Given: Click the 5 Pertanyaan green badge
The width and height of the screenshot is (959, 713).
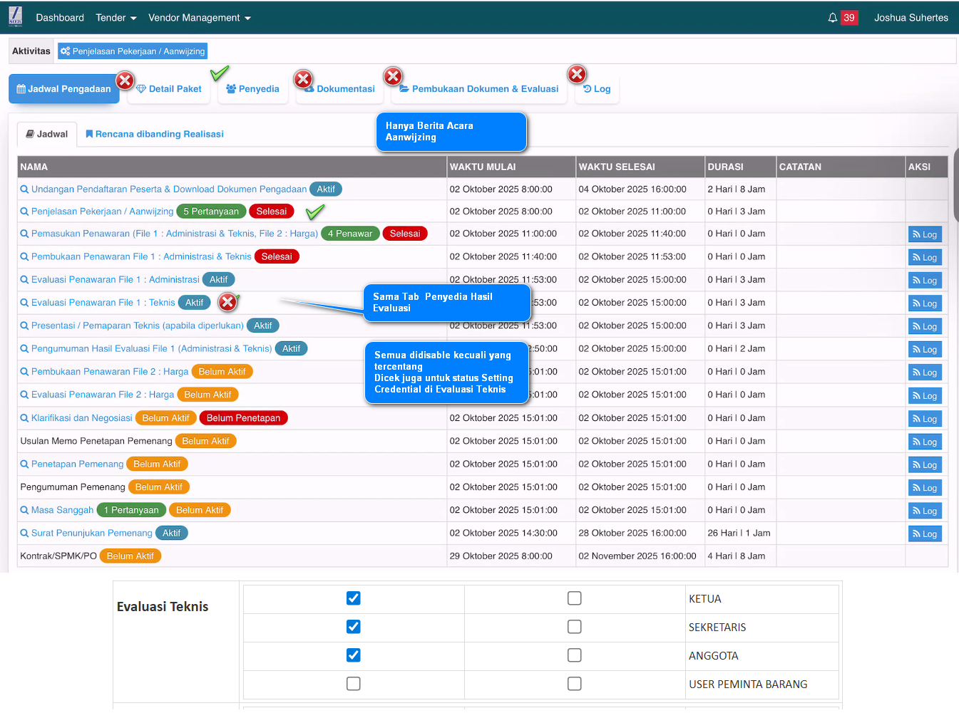Looking at the screenshot, I should click(x=211, y=212).
